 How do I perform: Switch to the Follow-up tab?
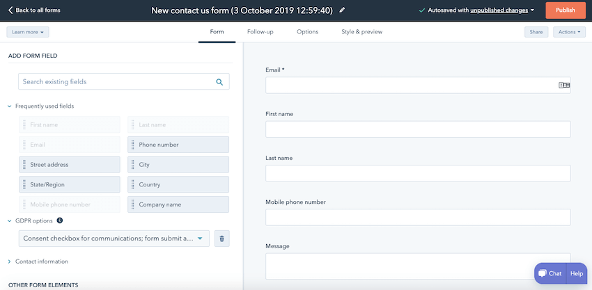click(260, 32)
